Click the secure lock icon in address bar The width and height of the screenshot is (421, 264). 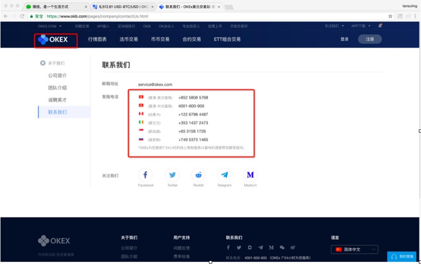point(31,16)
